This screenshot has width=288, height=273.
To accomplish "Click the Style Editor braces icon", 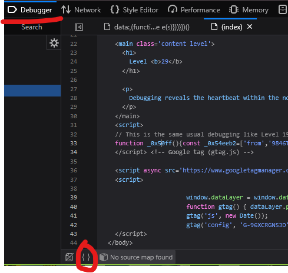I will pyautogui.click(x=115, y=9).
